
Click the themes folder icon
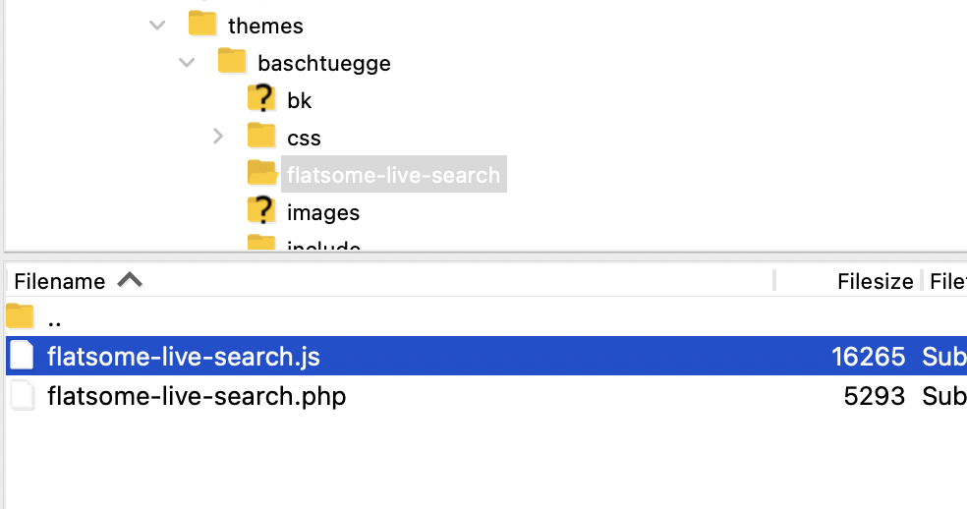(x=202, y=24)
